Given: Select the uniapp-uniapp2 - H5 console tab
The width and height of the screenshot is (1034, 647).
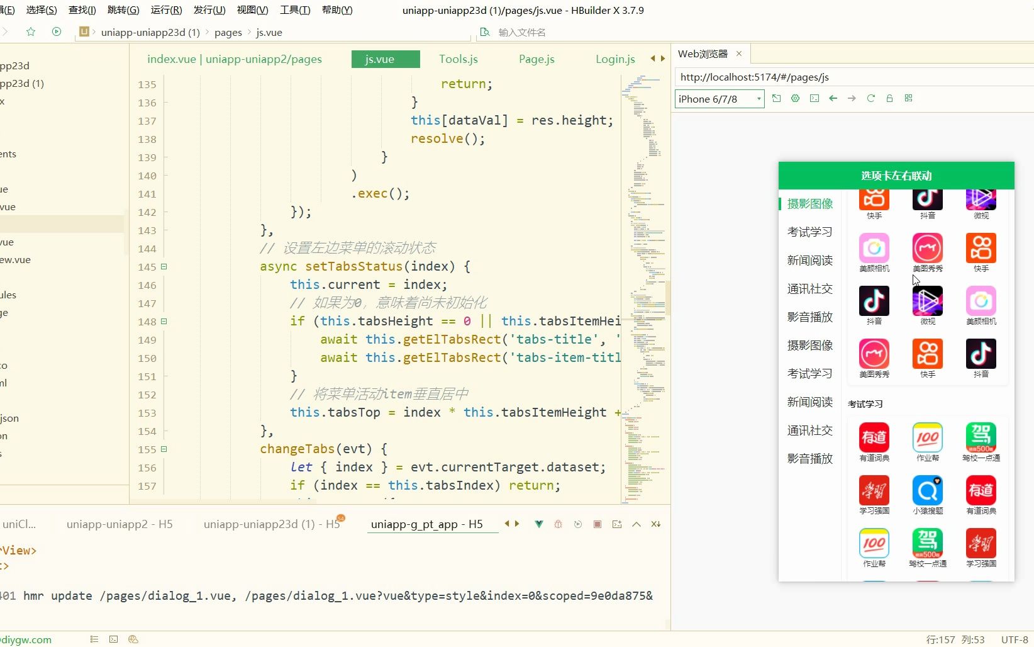Looking at the screenshot, I should tap(120, 524).
